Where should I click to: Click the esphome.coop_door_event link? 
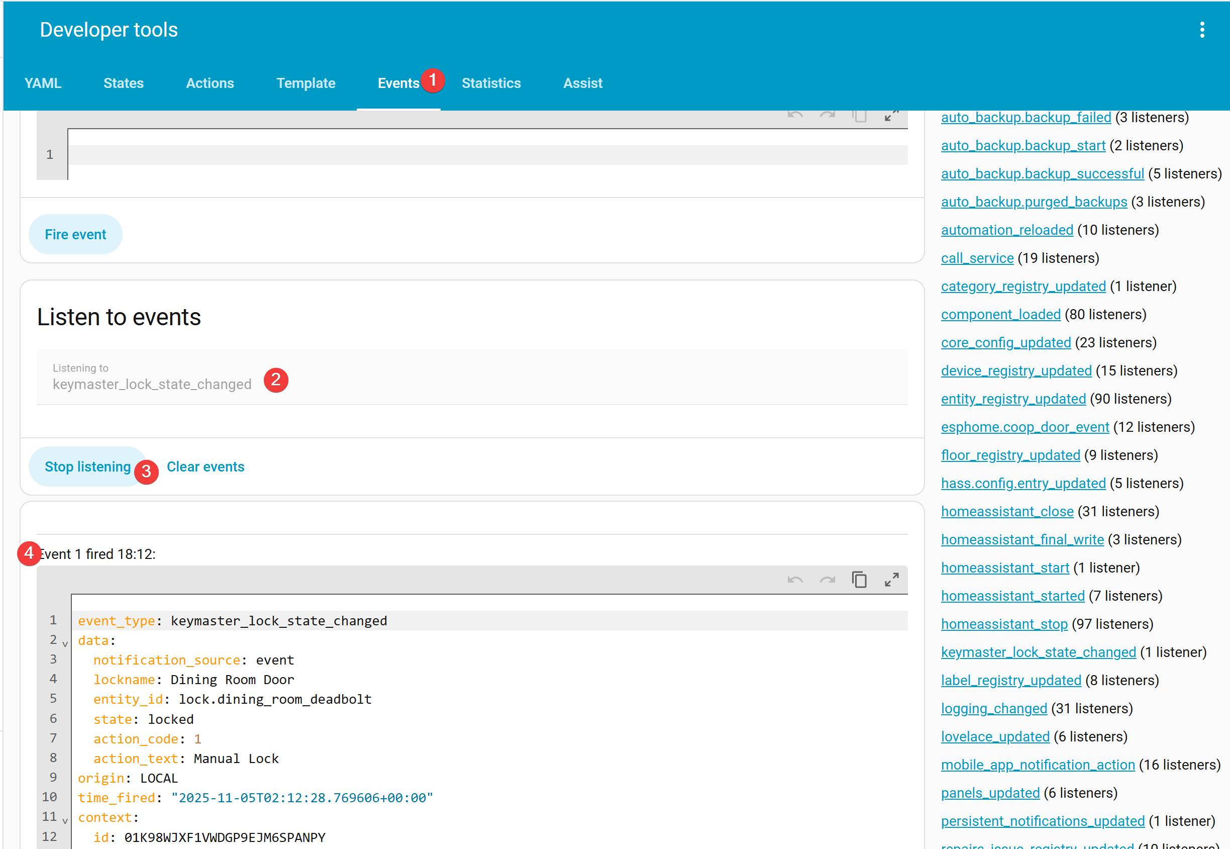click(1024, 427)
